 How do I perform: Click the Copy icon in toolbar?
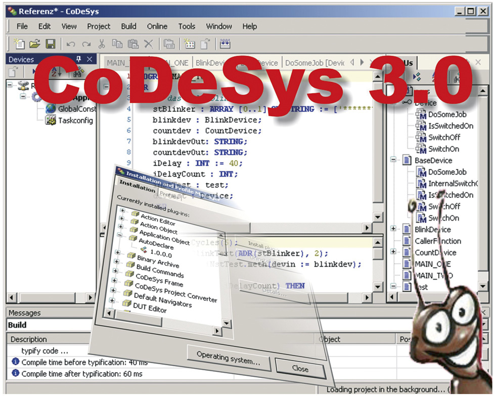point(117,43)
